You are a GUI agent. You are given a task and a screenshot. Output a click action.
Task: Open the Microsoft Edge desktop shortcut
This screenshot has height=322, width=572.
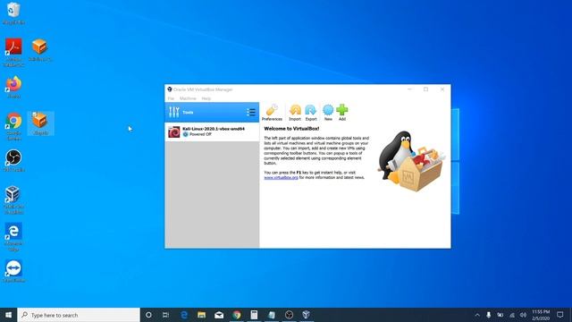(x=13, y=236)
